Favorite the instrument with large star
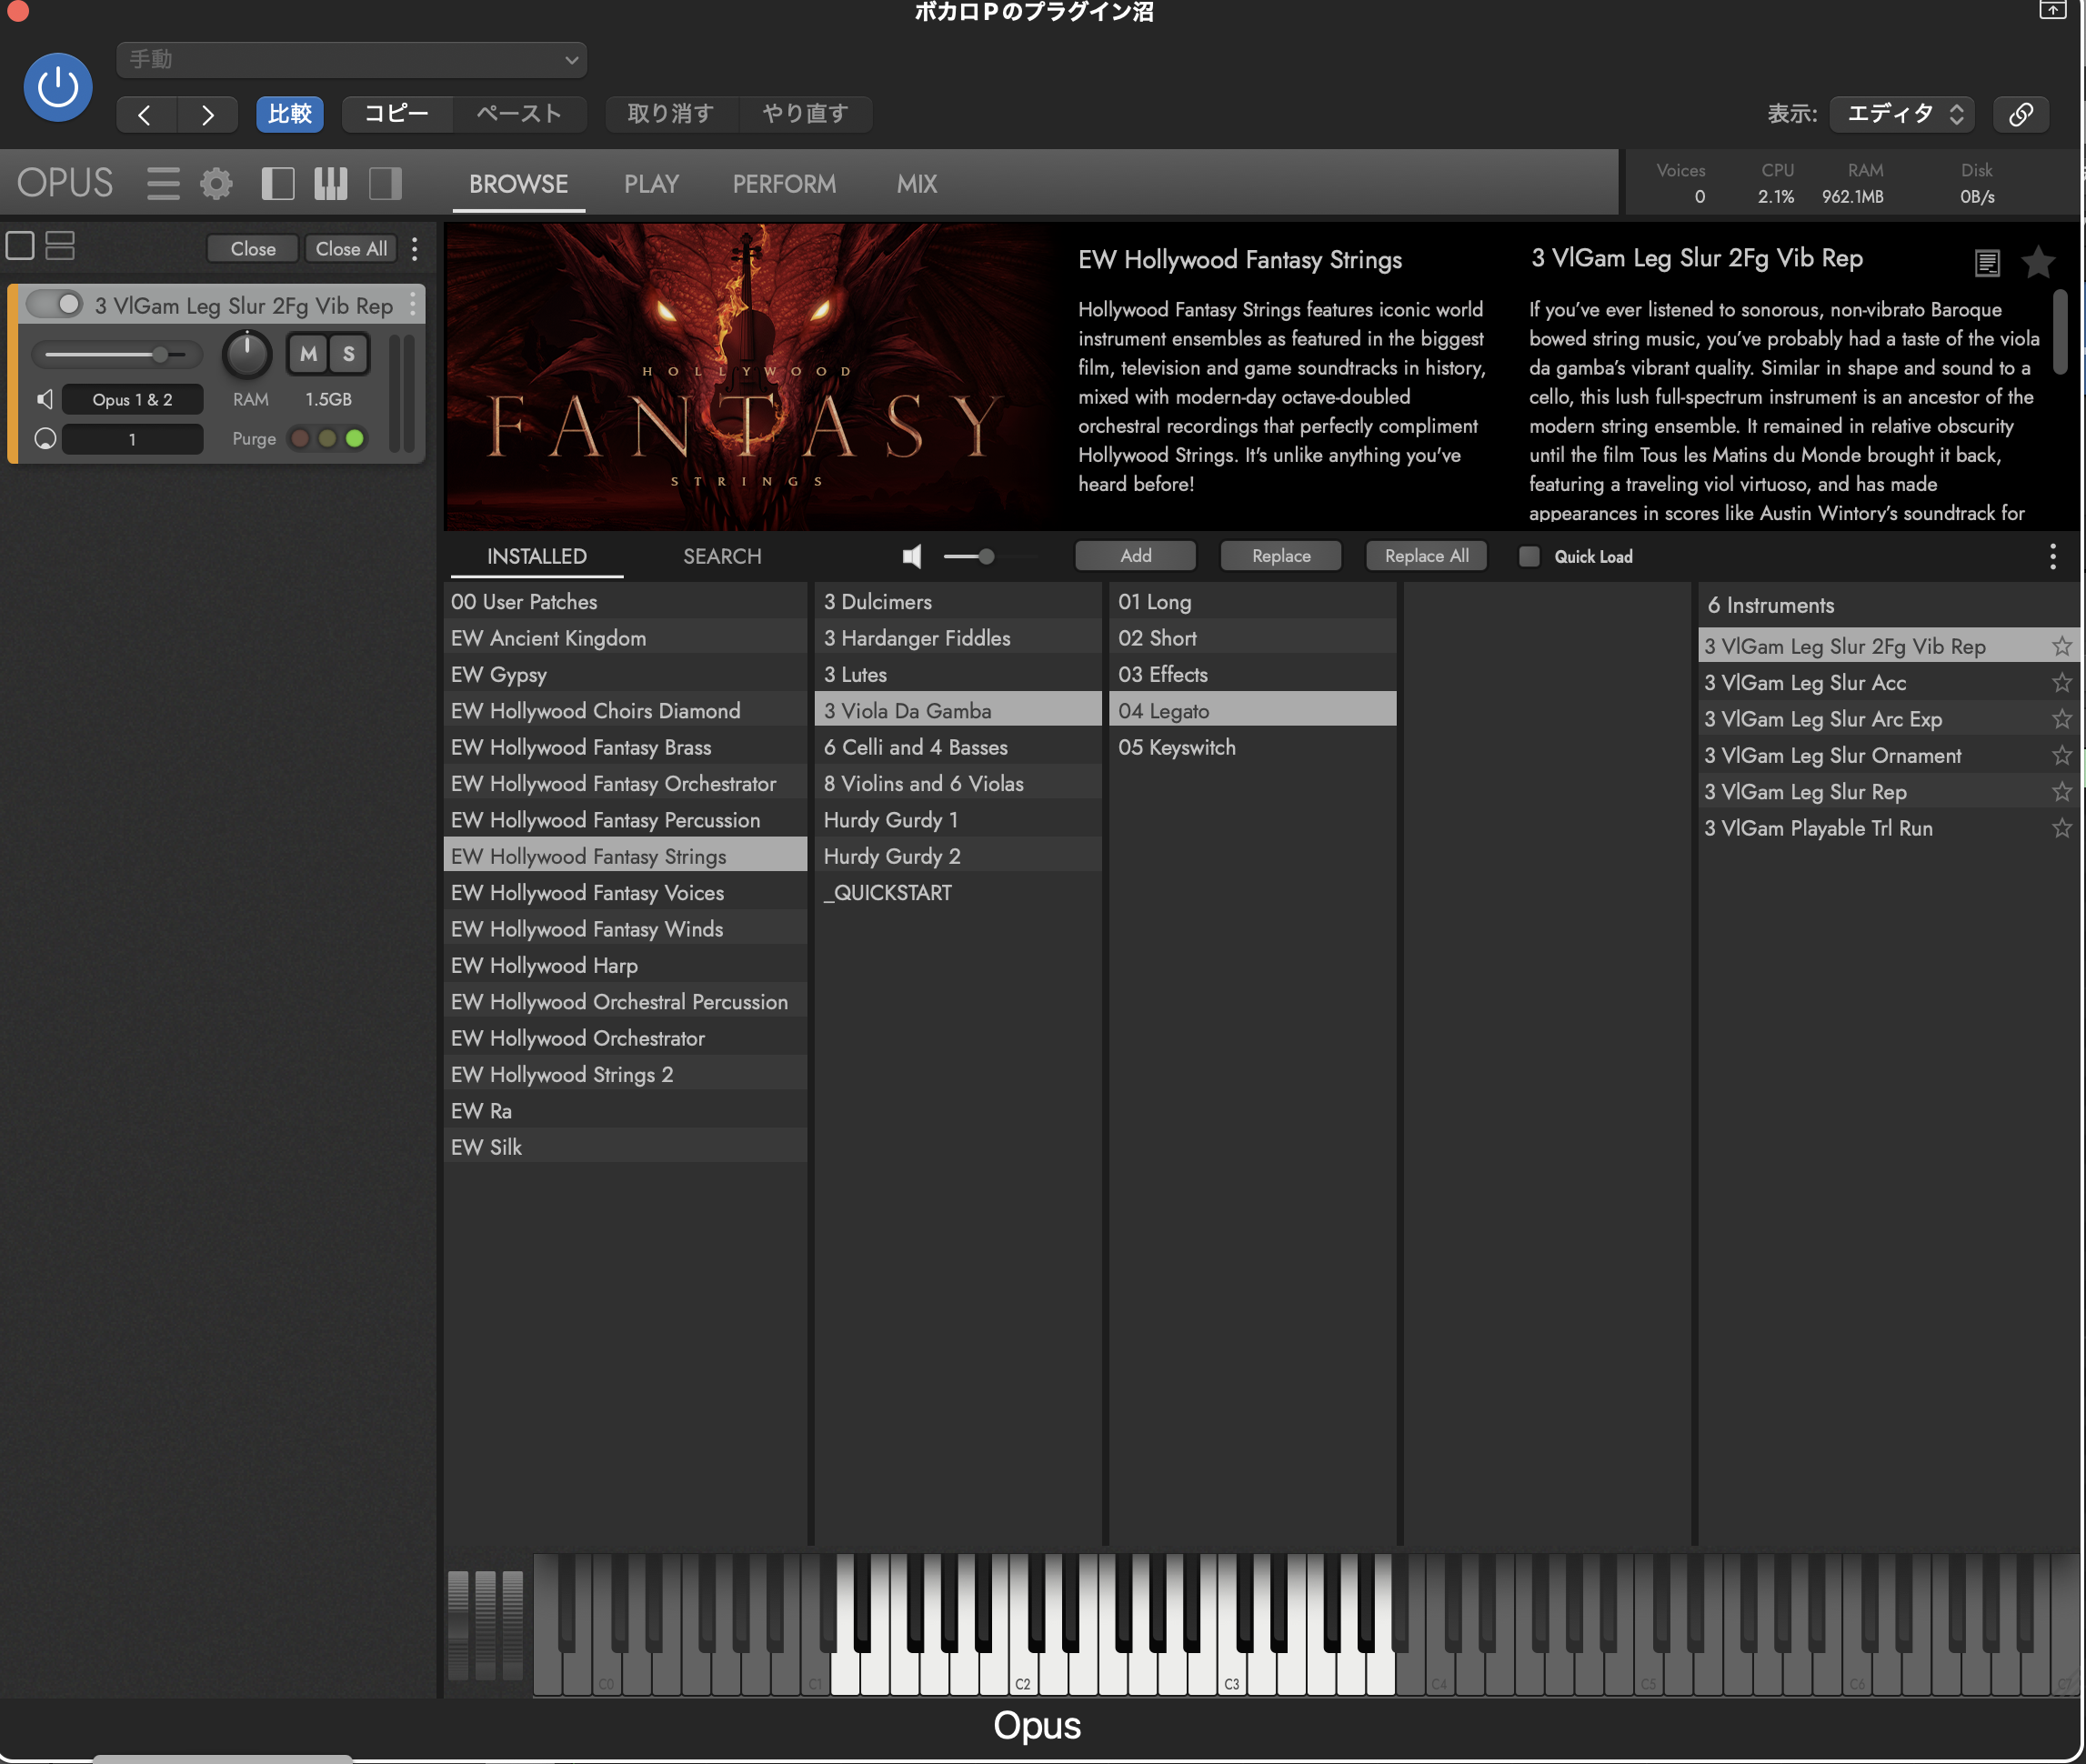The image size is (2086, 1764). click(2038, 262)
